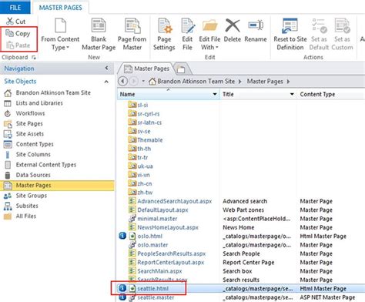Open Site Pages
Screen dimensions: 365x302
pos(29,123)
